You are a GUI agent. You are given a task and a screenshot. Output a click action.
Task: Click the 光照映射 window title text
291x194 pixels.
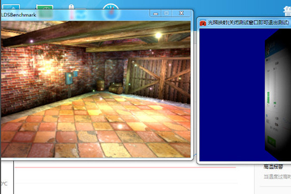pos(248,23)
